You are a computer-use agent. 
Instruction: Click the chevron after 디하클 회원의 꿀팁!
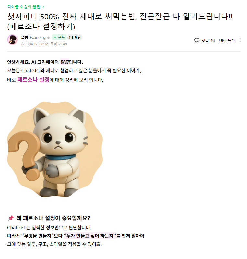point(43,7)
